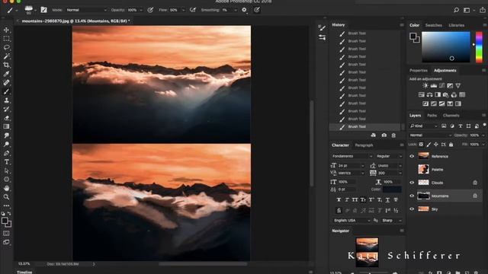Open the Opacity dropdown in options bar
The width and height of the screenshot is (488, 274).
click(x=141, y=10)
